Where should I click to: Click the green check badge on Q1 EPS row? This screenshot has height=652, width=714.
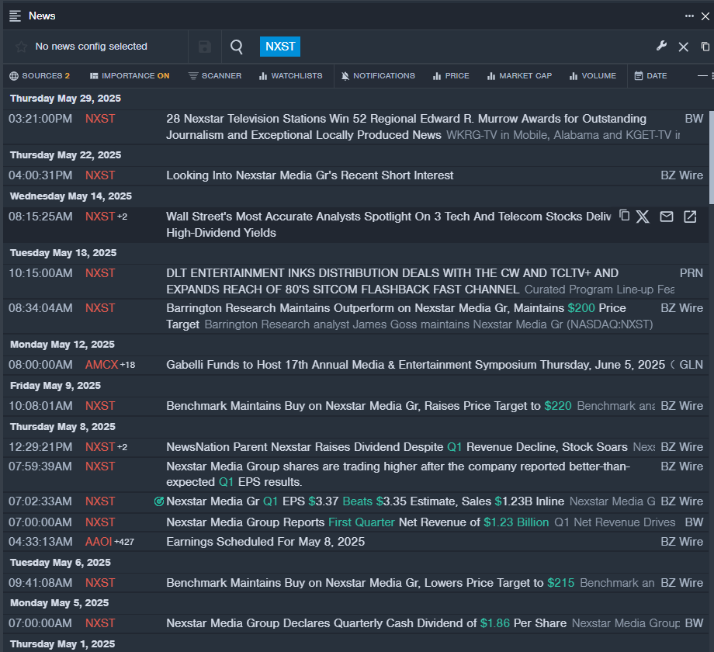click(159, 501)
